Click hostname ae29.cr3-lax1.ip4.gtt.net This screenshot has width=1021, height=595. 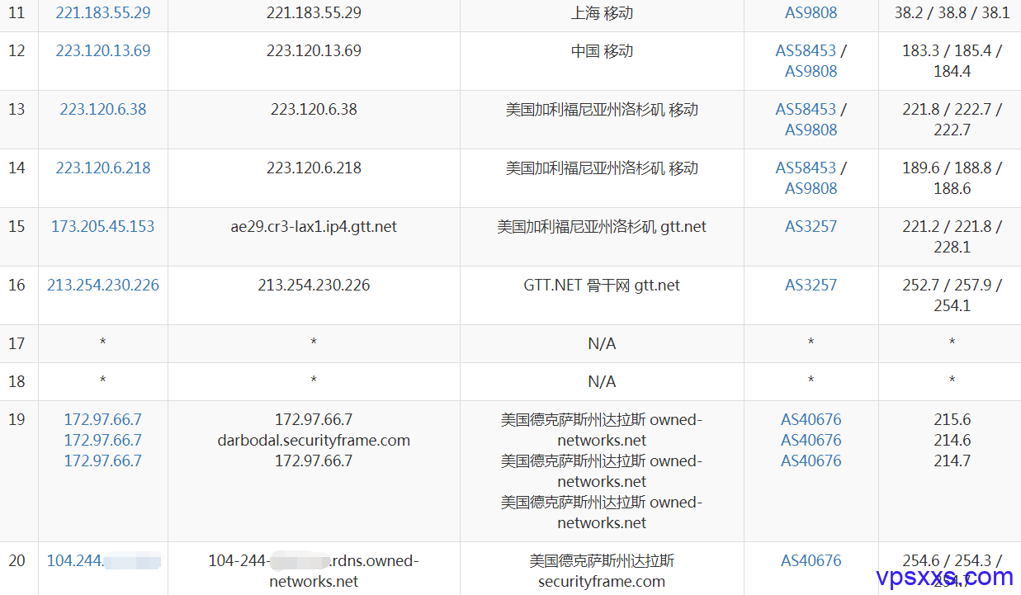pyautogui.click(x=314, y=226)
